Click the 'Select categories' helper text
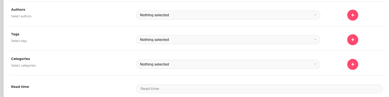The height and width of the screenshot is (97, 389). coord(23,66)
